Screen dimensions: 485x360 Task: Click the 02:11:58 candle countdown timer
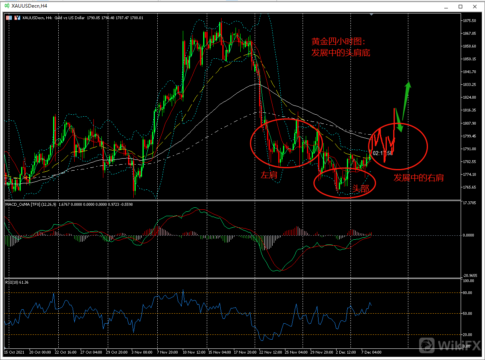click(382, 153)
